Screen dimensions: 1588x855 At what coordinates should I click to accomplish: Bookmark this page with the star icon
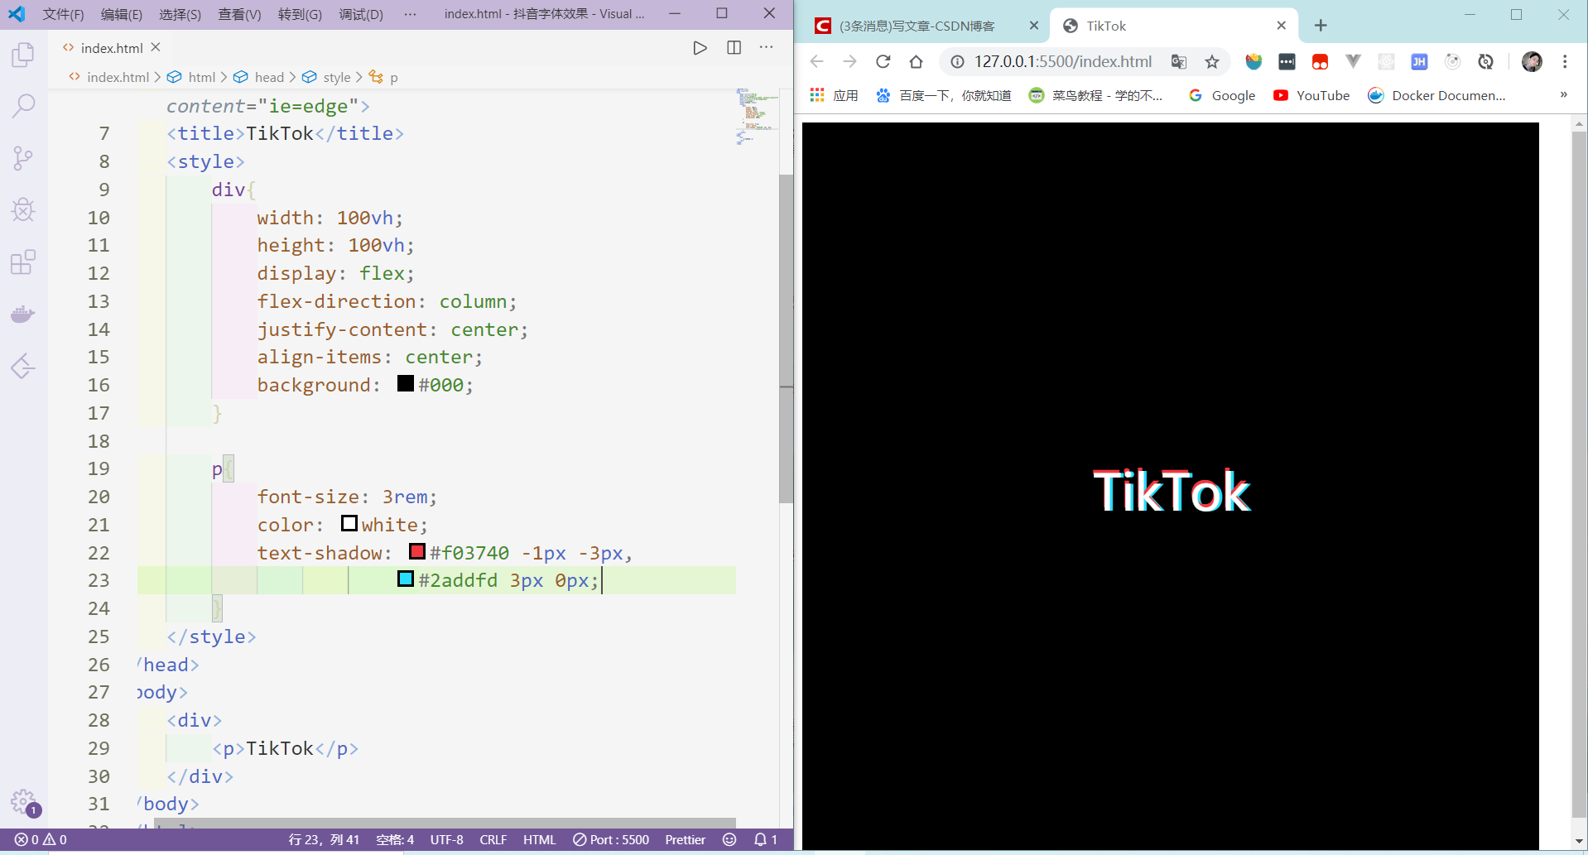(1212, 61)
